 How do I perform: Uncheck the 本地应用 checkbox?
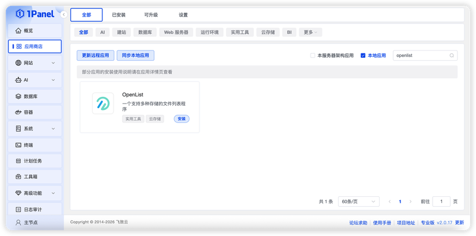pos(363,55)
